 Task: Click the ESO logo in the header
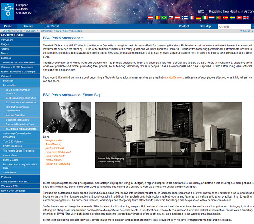(8, 12)
